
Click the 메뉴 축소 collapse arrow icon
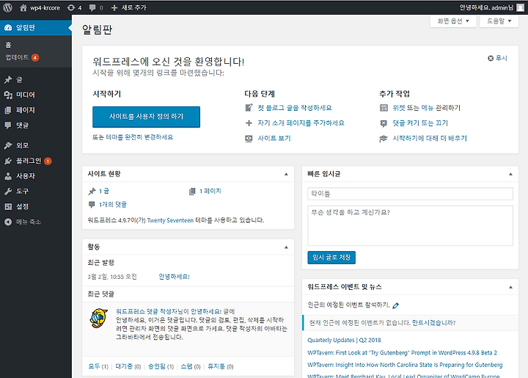[x=8, y=222]
